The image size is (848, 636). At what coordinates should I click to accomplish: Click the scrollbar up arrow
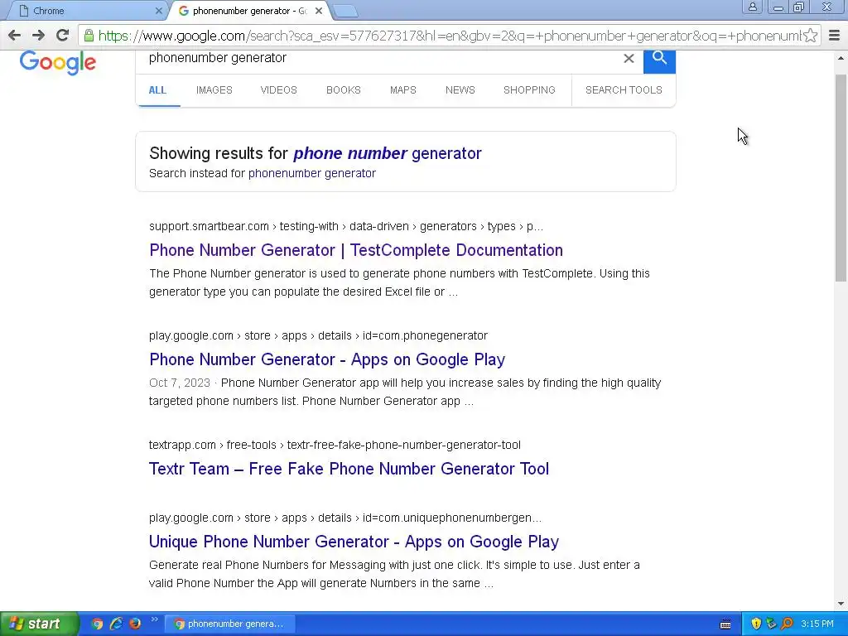841,58
